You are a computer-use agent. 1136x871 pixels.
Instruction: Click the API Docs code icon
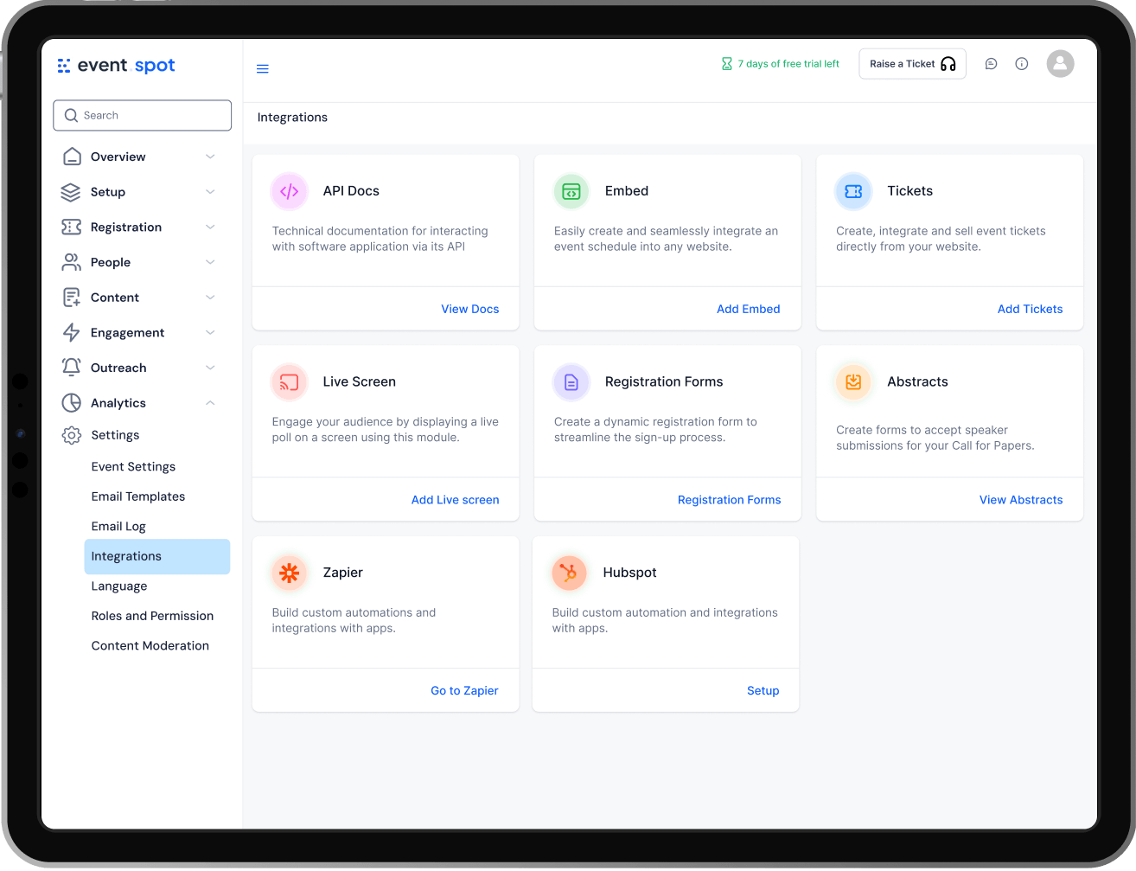[290, 191]
